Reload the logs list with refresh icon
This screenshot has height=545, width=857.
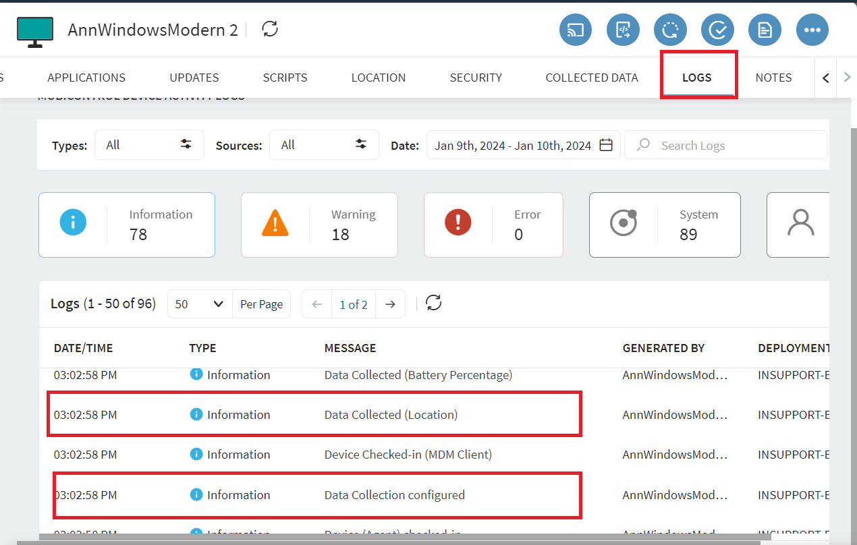click(433, 304)
